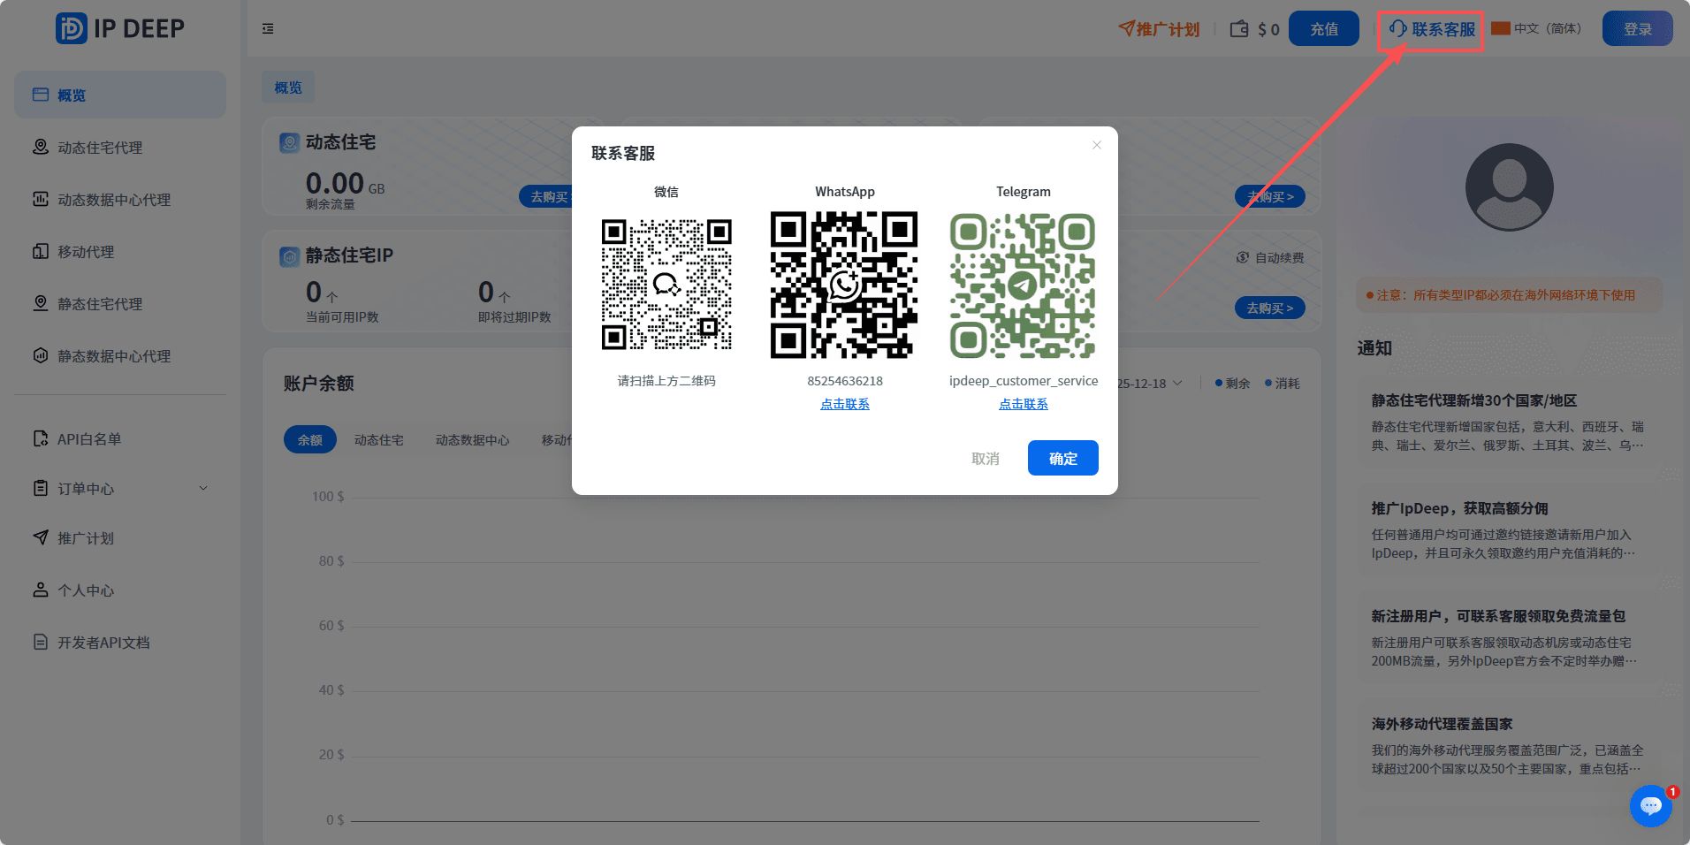Click 点击联系 link under WhatsApp
The width and height of the screenshot is (1690, 845).
(845, 404)
